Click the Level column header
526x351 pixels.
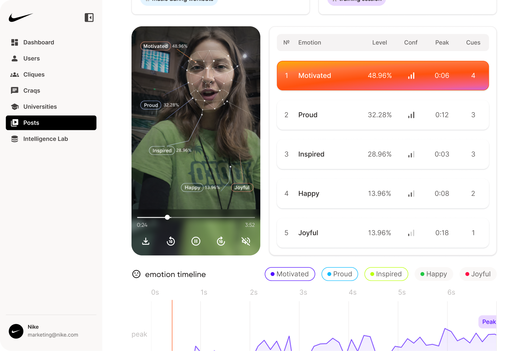coord(380,42)
